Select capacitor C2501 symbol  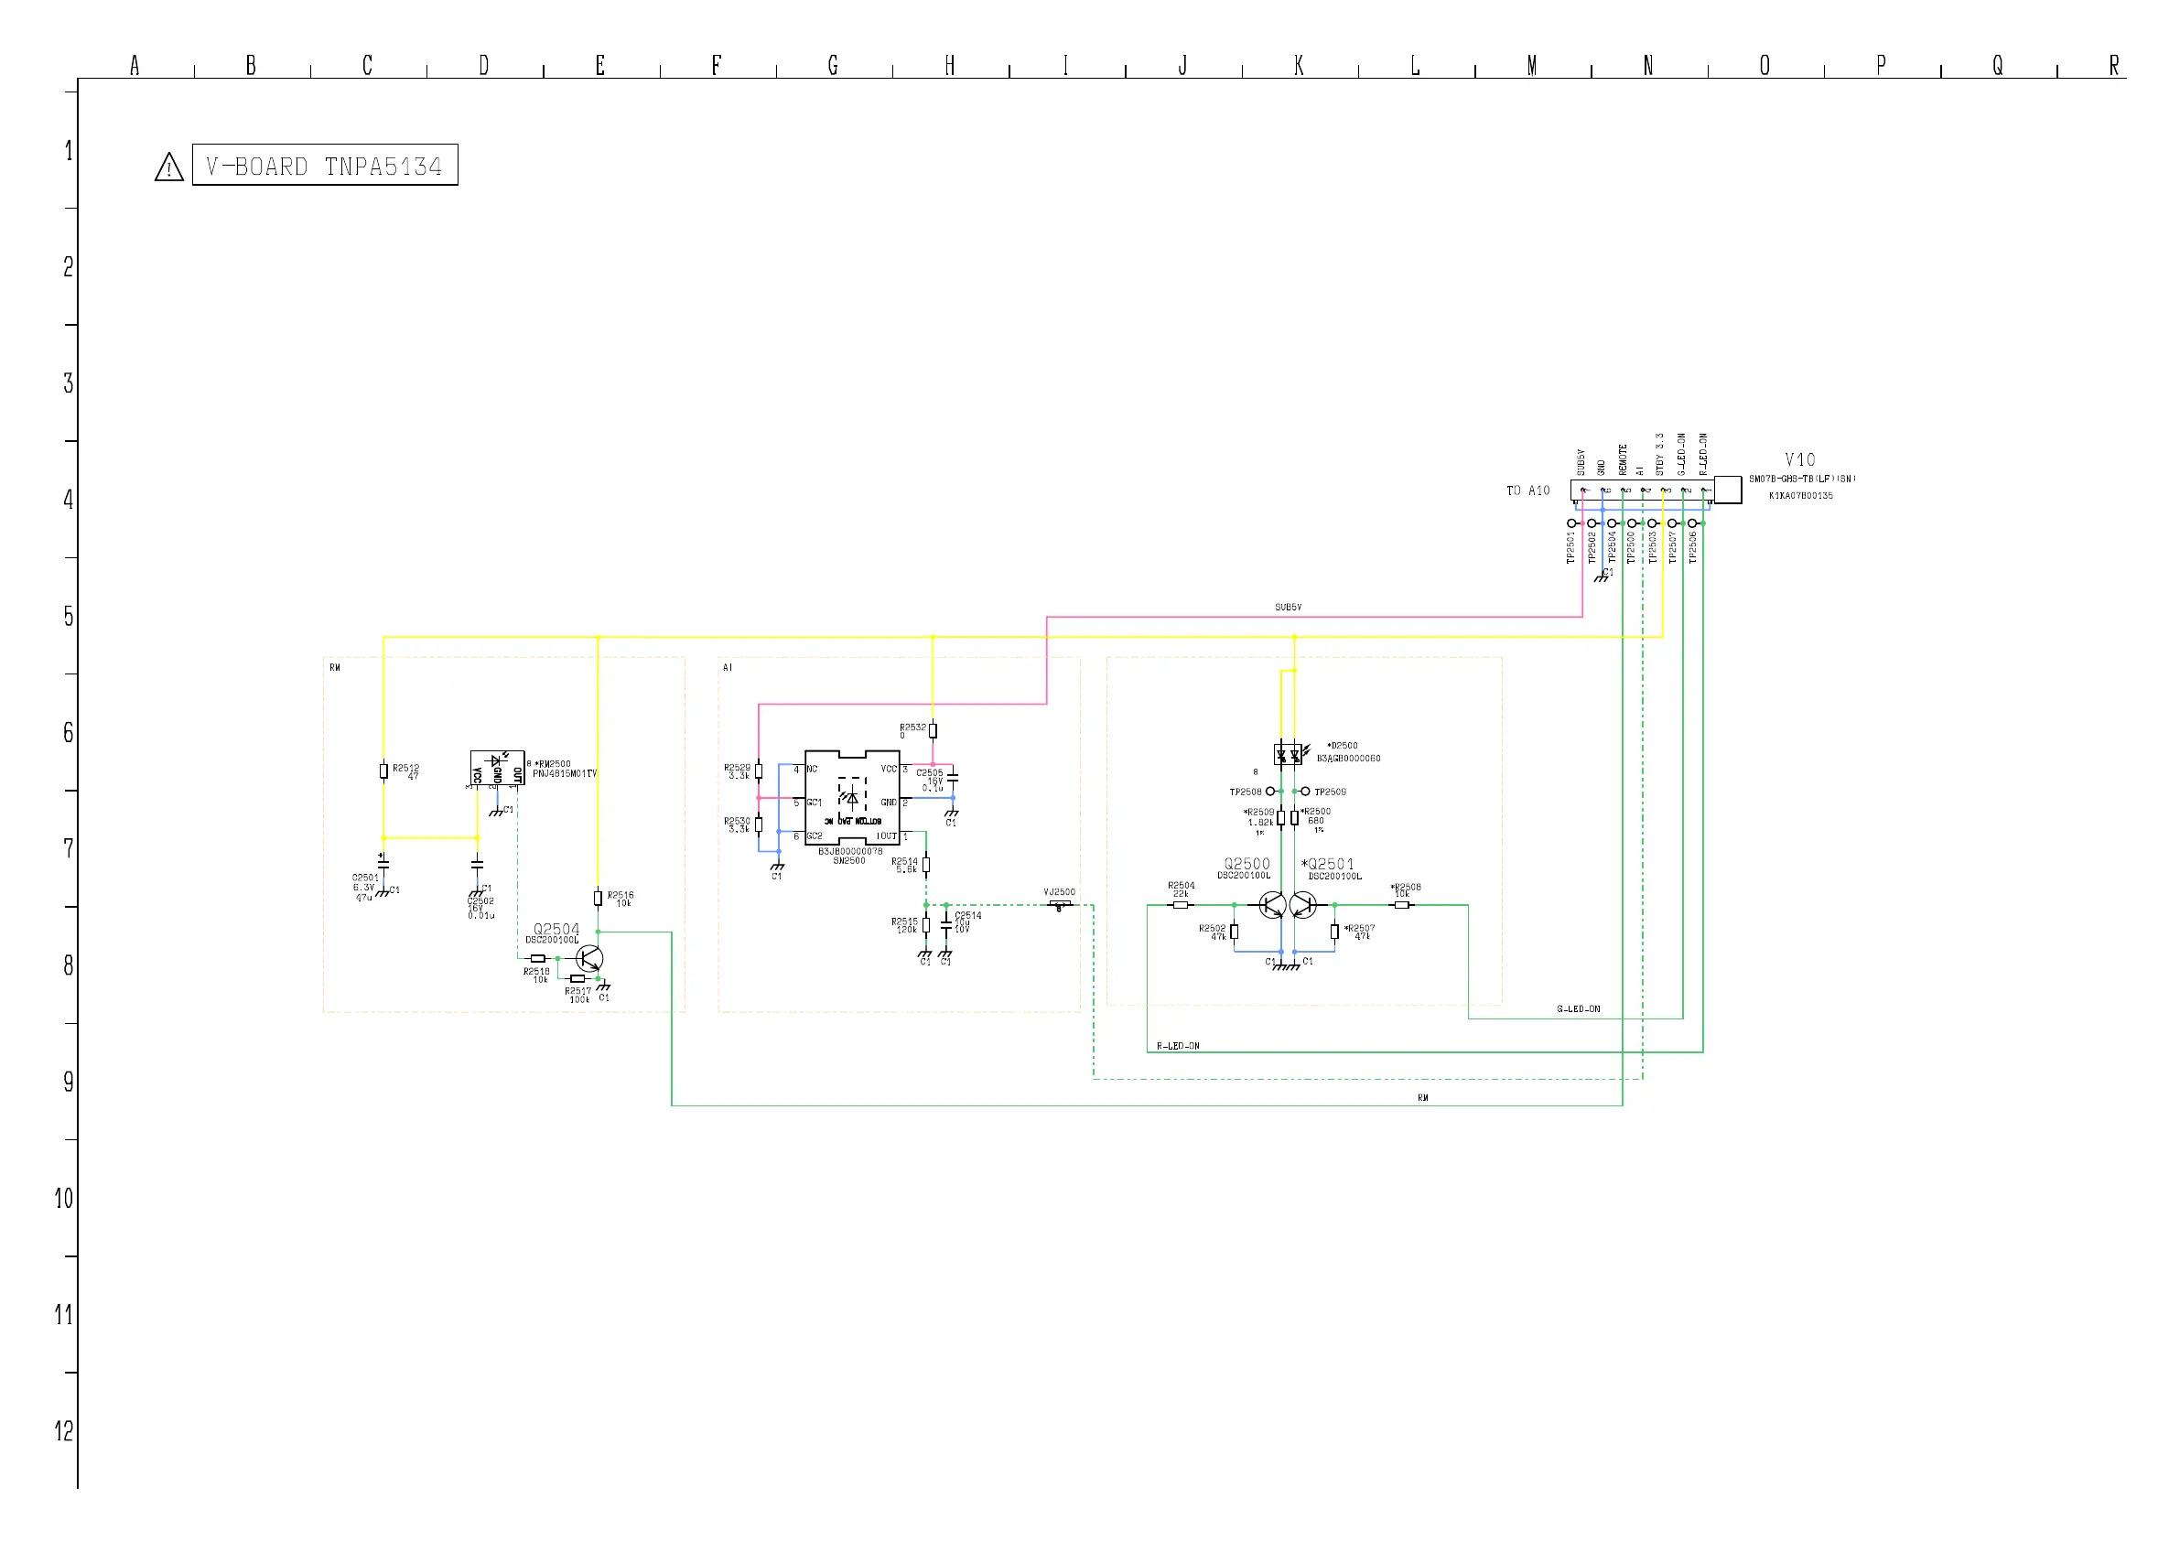(x=383, y=864)
